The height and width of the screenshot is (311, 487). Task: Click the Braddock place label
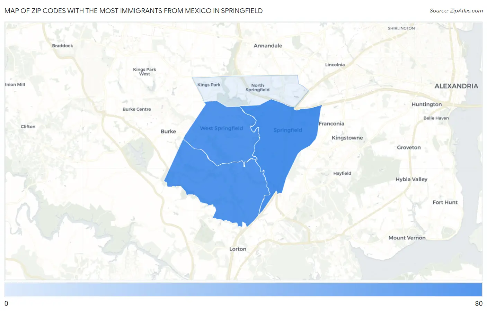click(62, 46)
